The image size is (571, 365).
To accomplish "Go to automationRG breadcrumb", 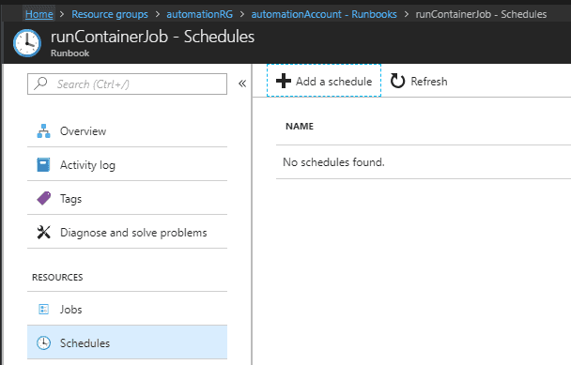I will click(199, 14).
